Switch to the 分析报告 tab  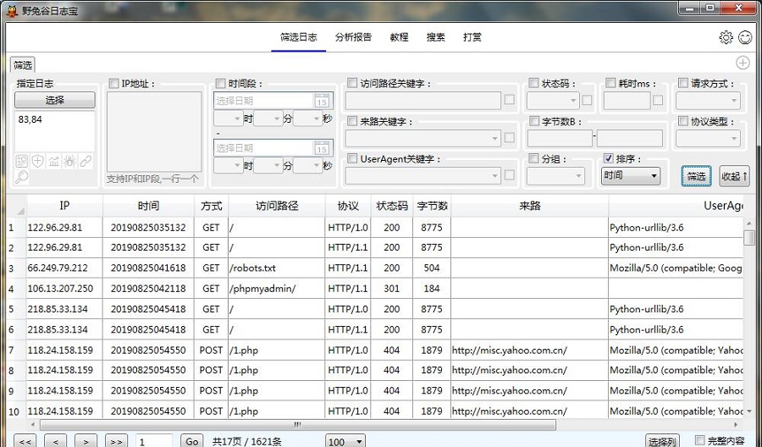353,37
